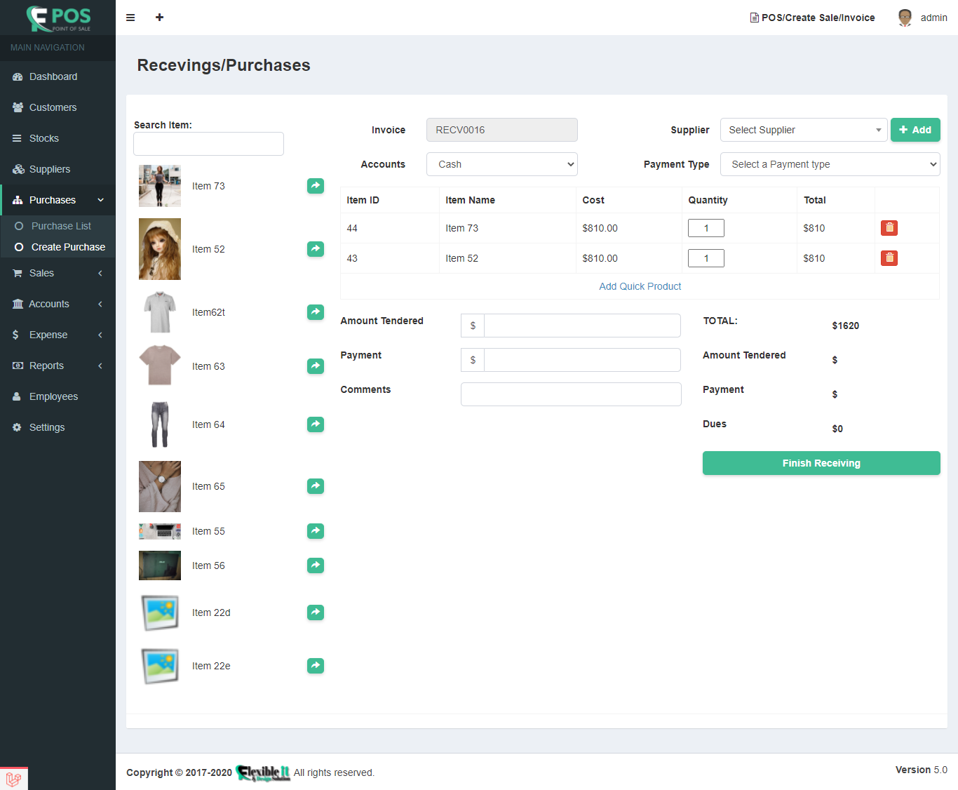This screenshot has width=958, height=790.
Task: Add Item 22e using its green arrow icon
Action: (315, 665)
